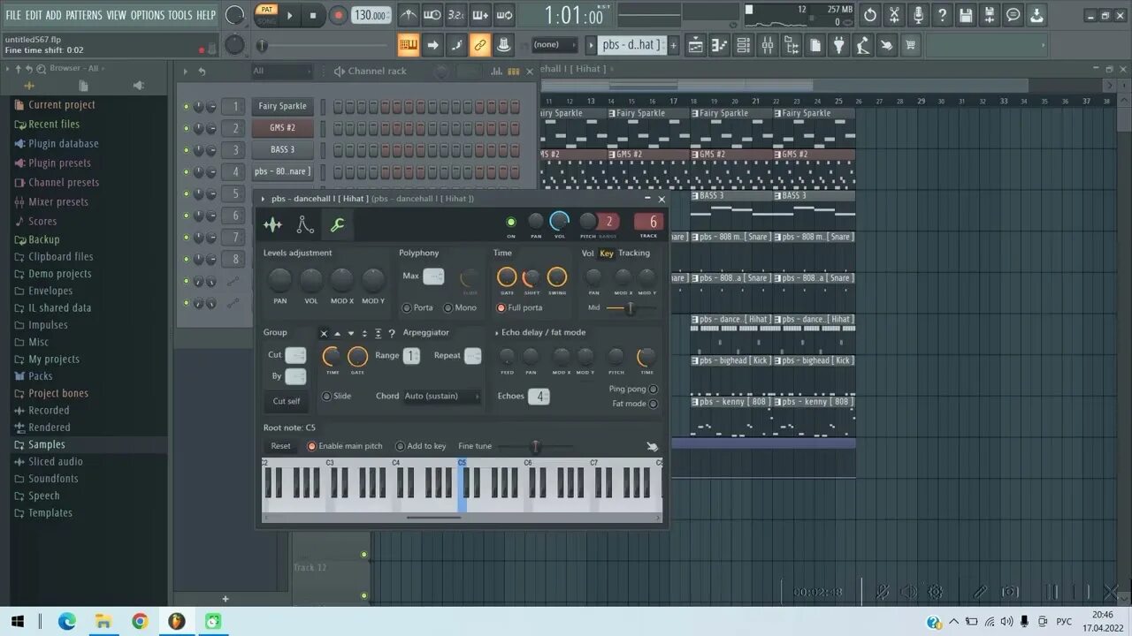Viewport: 1132px width, 636px height.
Task: Open the (none) snap selector dropdown
Action: (553, 45)
